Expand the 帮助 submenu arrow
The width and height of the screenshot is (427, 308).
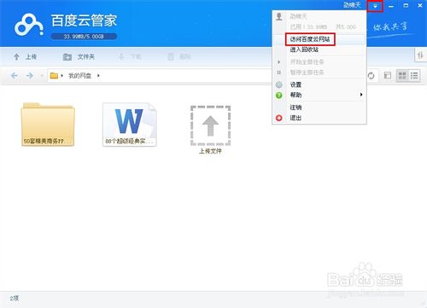pyautogui.click(x=361, y=95)
